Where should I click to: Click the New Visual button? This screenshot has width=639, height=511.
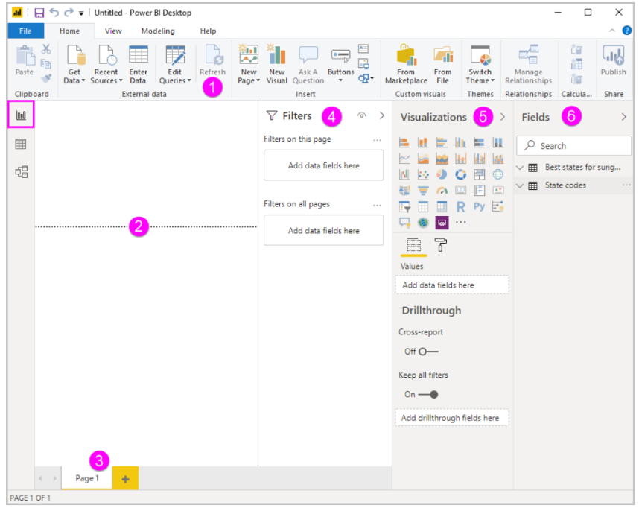[277, 64]
